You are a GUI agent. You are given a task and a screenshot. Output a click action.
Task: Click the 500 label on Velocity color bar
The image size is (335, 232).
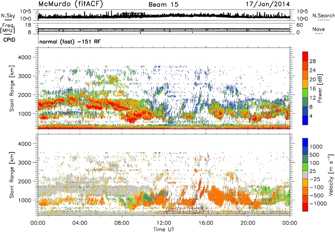tap(314, 155)
